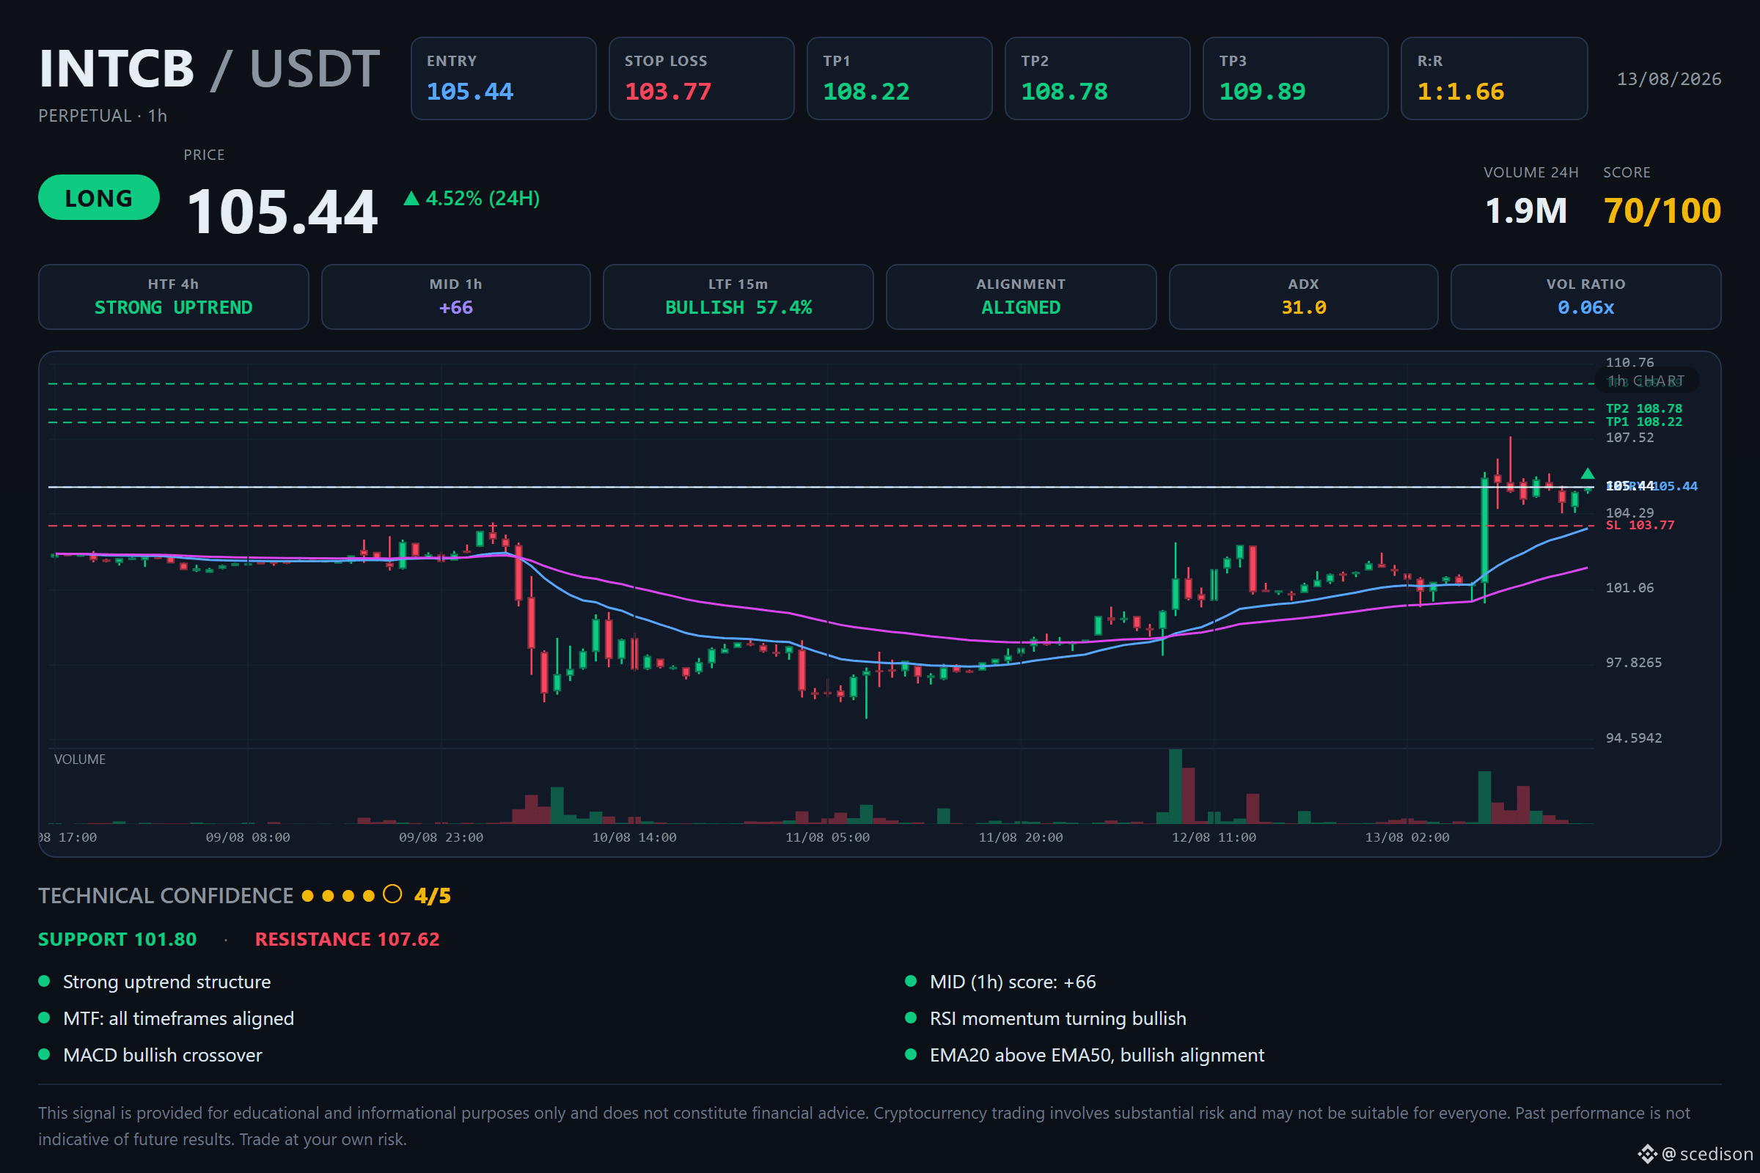Screen dimensions: 1760x1173
Task: Click the TP1 108.22 chart line label
Action: pyautogui.click(x=1644, y=422)
